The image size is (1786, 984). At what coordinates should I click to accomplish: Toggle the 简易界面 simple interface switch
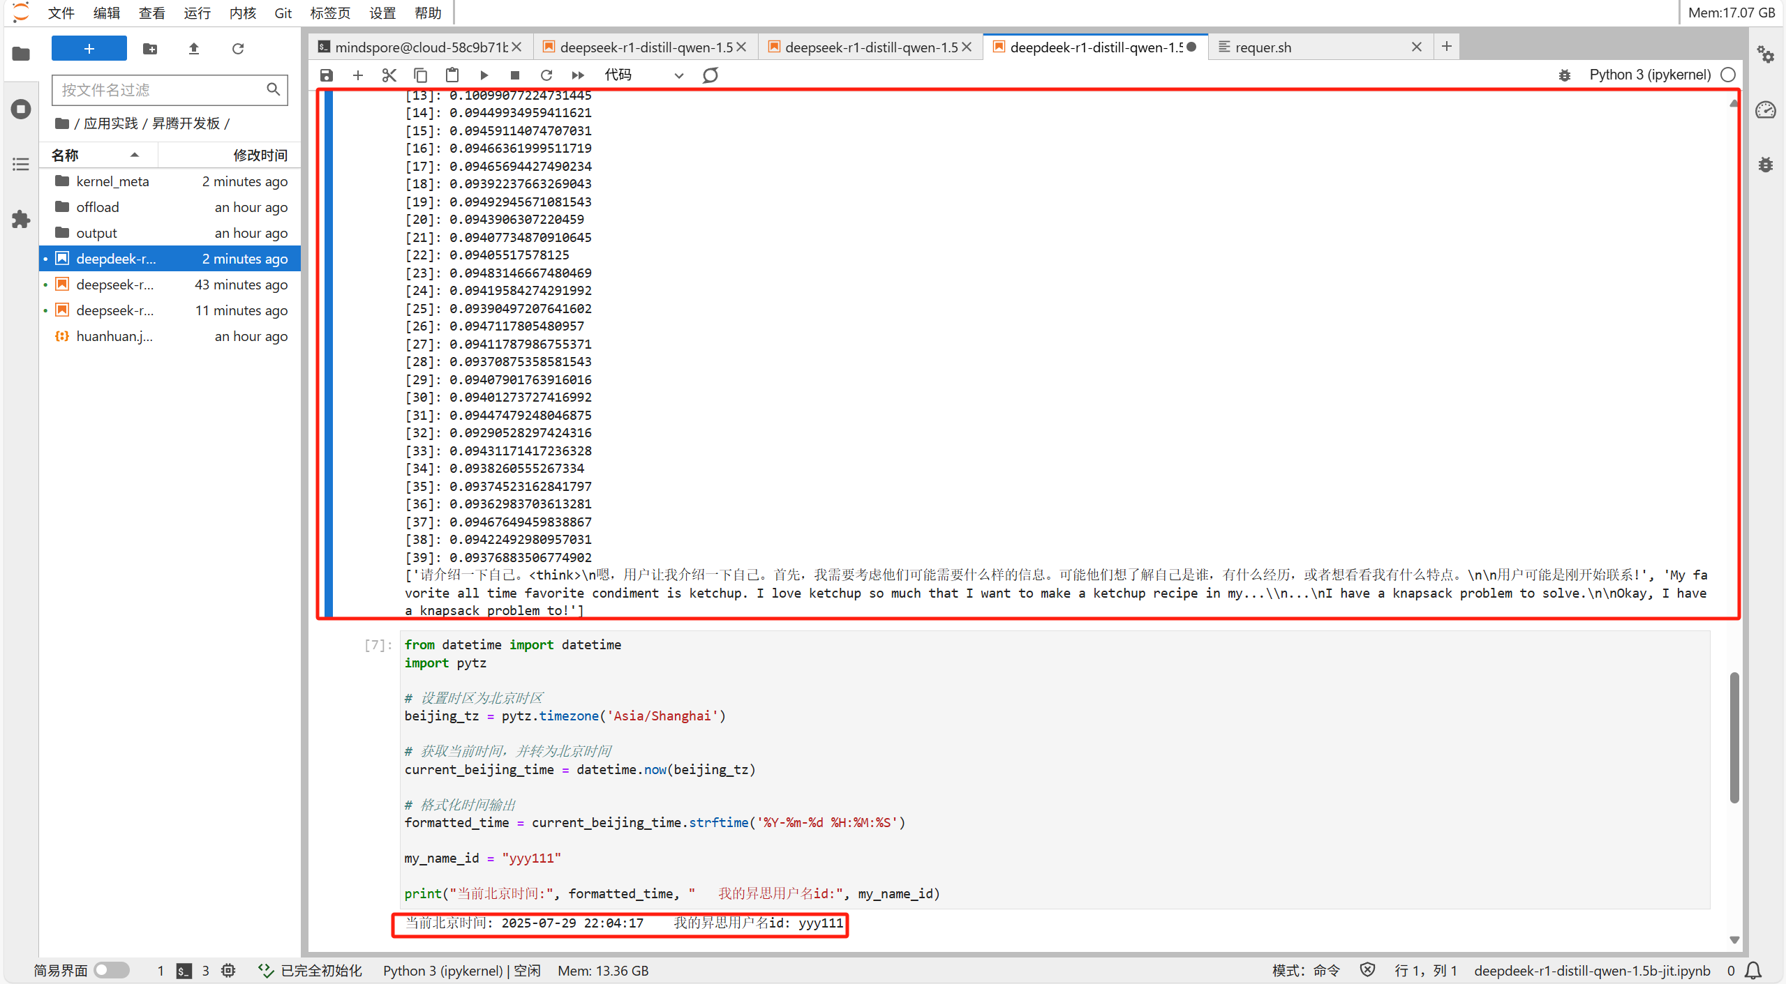[x=112, y=970]
